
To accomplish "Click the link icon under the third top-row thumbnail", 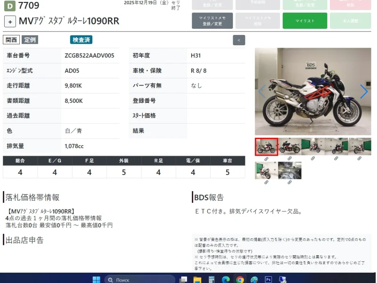I will pyautogui.click(x=313, y=158).
